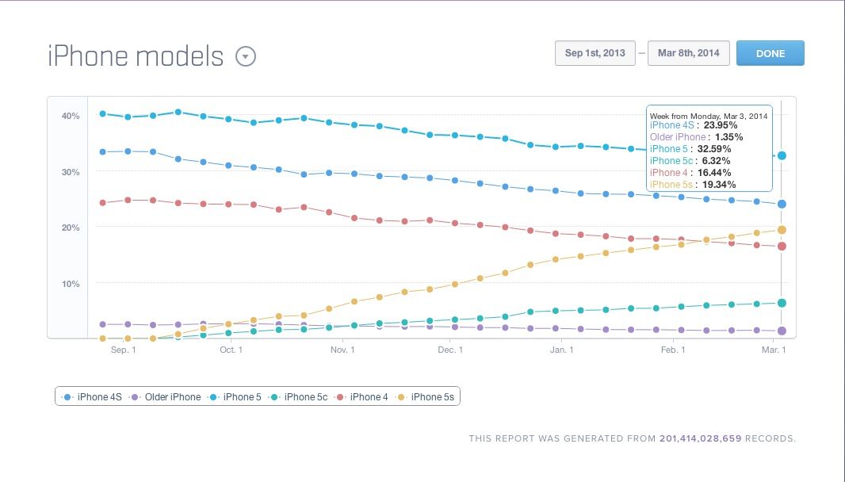Click the iPhone 5c final data point
845x482 pixels.
coord(782,303)
